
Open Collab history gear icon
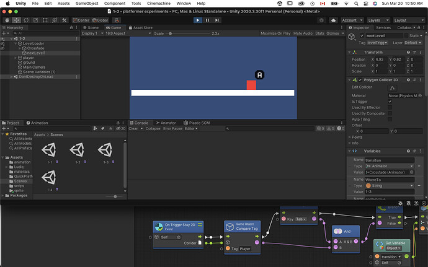pos(321,20)
